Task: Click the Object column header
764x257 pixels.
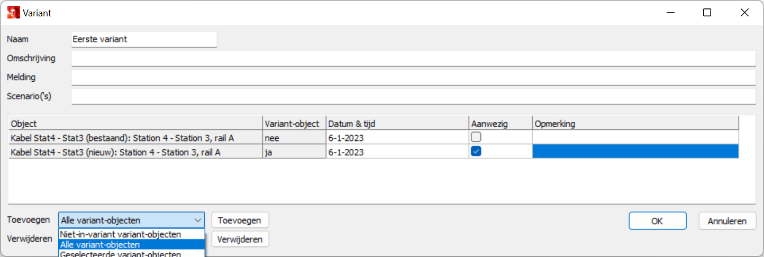Action: (135, 123)
